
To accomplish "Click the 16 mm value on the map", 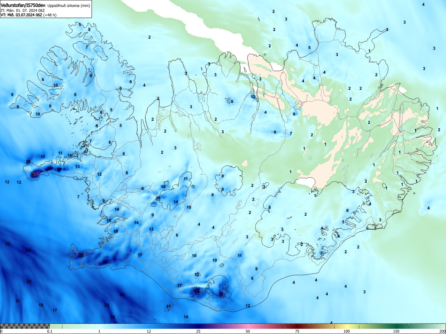I will (x=158, y=198).
